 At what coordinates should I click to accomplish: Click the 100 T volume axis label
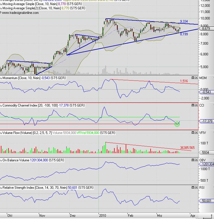click(x=204, y=143)
